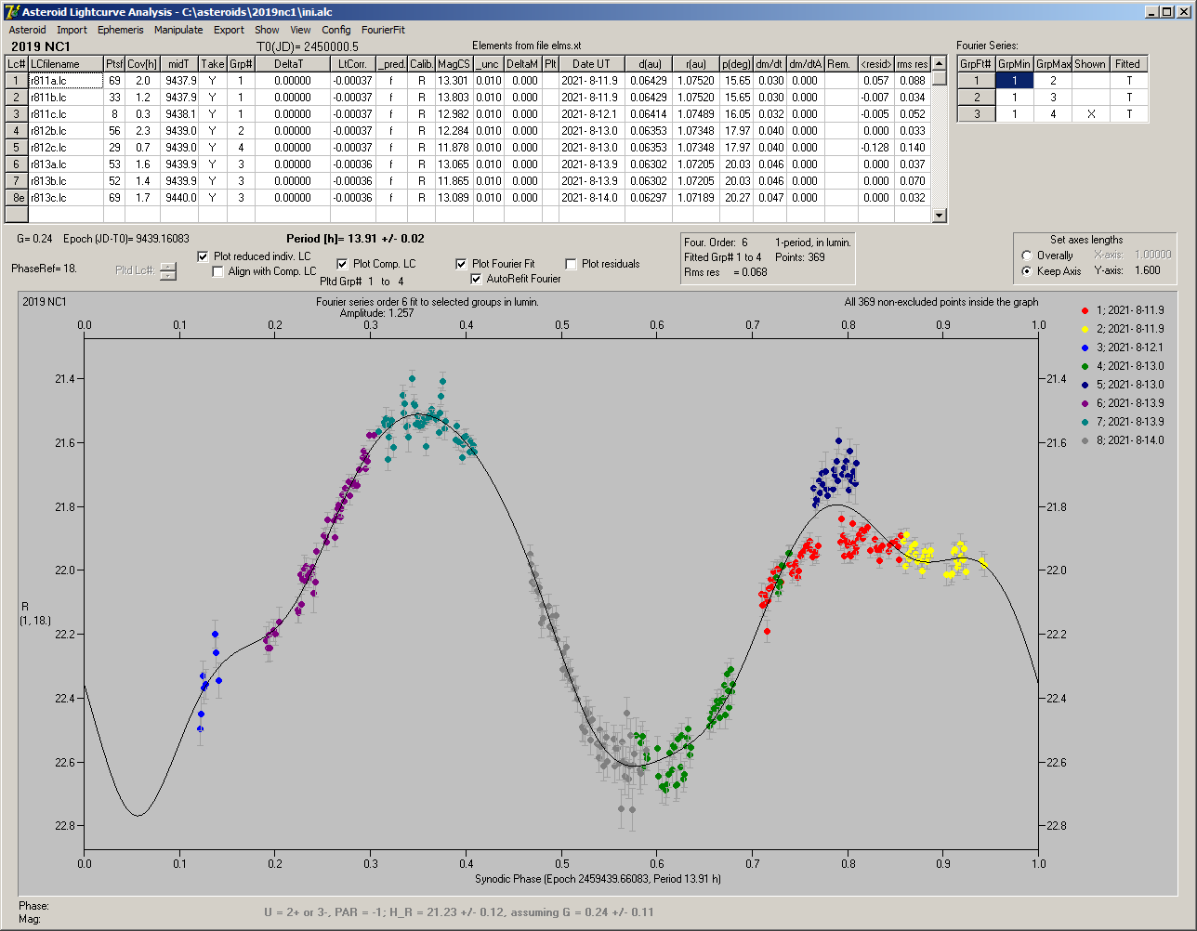Viewport: 1197px width, 931px height.
Task: Click the LCfilename column header
Action: point(66,64)
